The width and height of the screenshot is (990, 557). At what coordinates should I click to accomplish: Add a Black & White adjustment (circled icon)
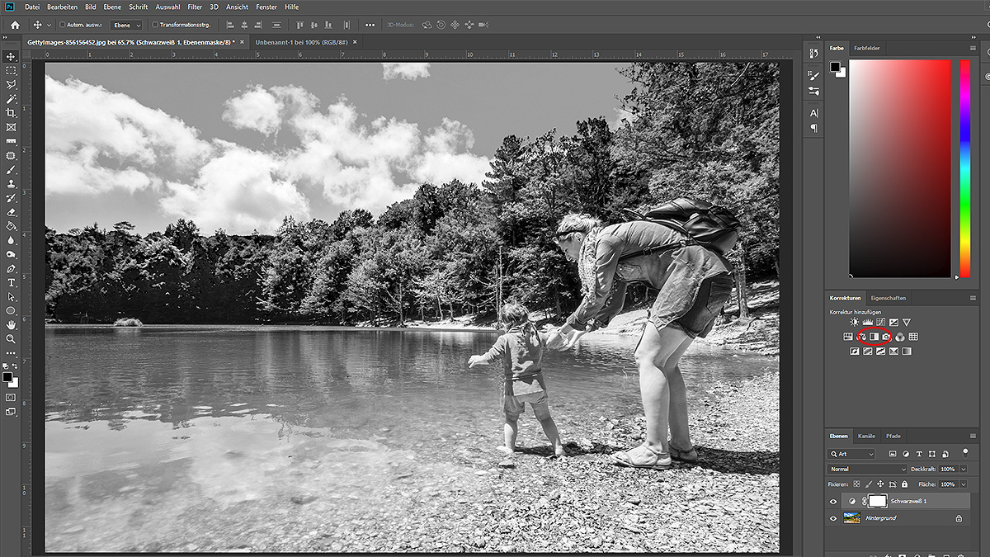[x=874, y=337]
